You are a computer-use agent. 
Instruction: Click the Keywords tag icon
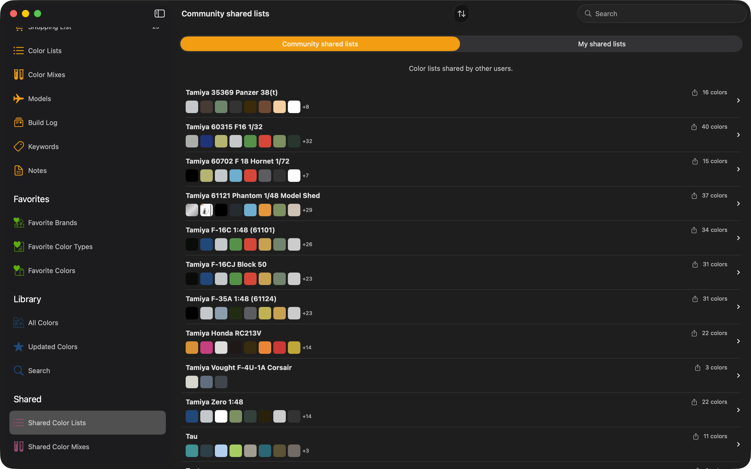pyautogui.click(x=19, y=146)
